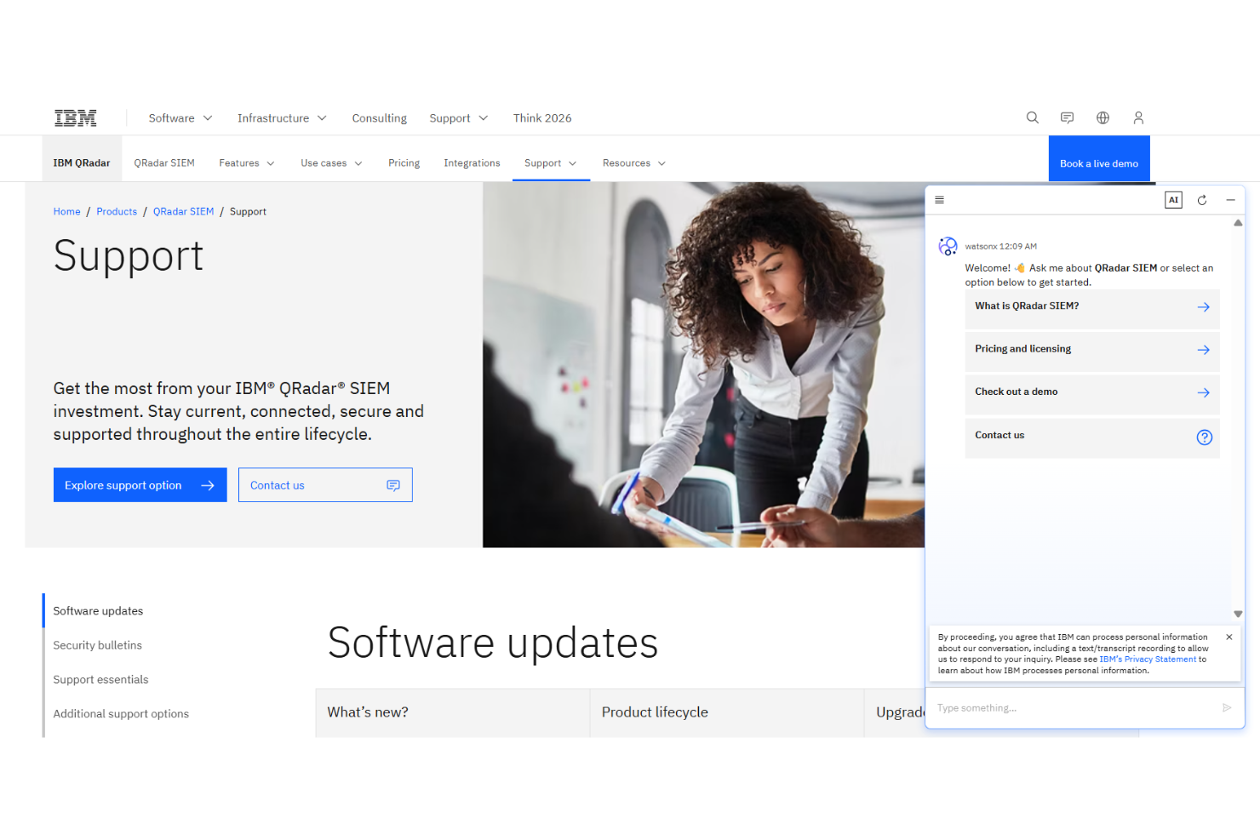Click Explore support option button

140,485
